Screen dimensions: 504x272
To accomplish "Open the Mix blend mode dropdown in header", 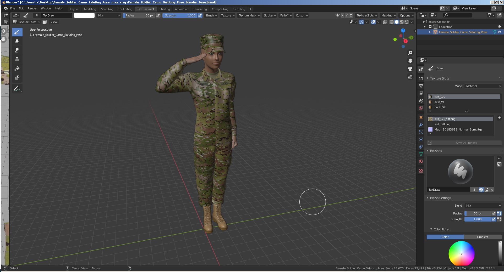I will tap(109, 15).
